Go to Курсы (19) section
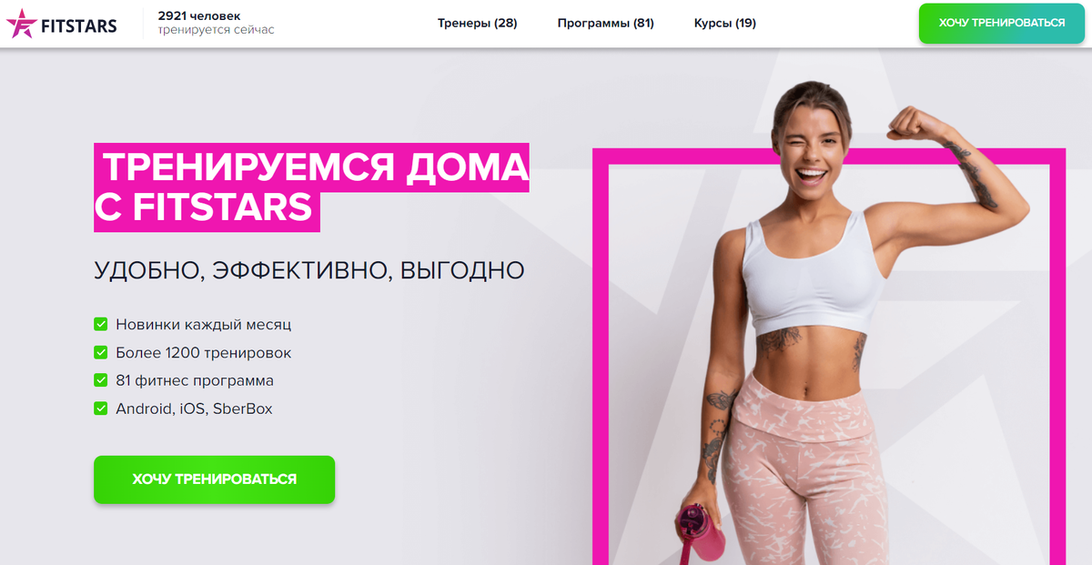The image size is (1092, 565). click(724, 23)
